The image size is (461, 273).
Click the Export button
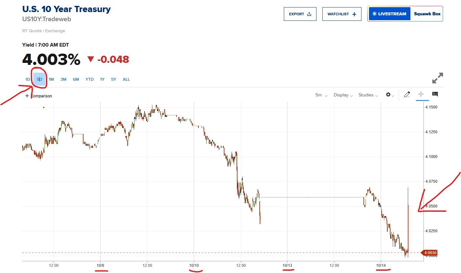pyautogui.click(x=300, y=14)
